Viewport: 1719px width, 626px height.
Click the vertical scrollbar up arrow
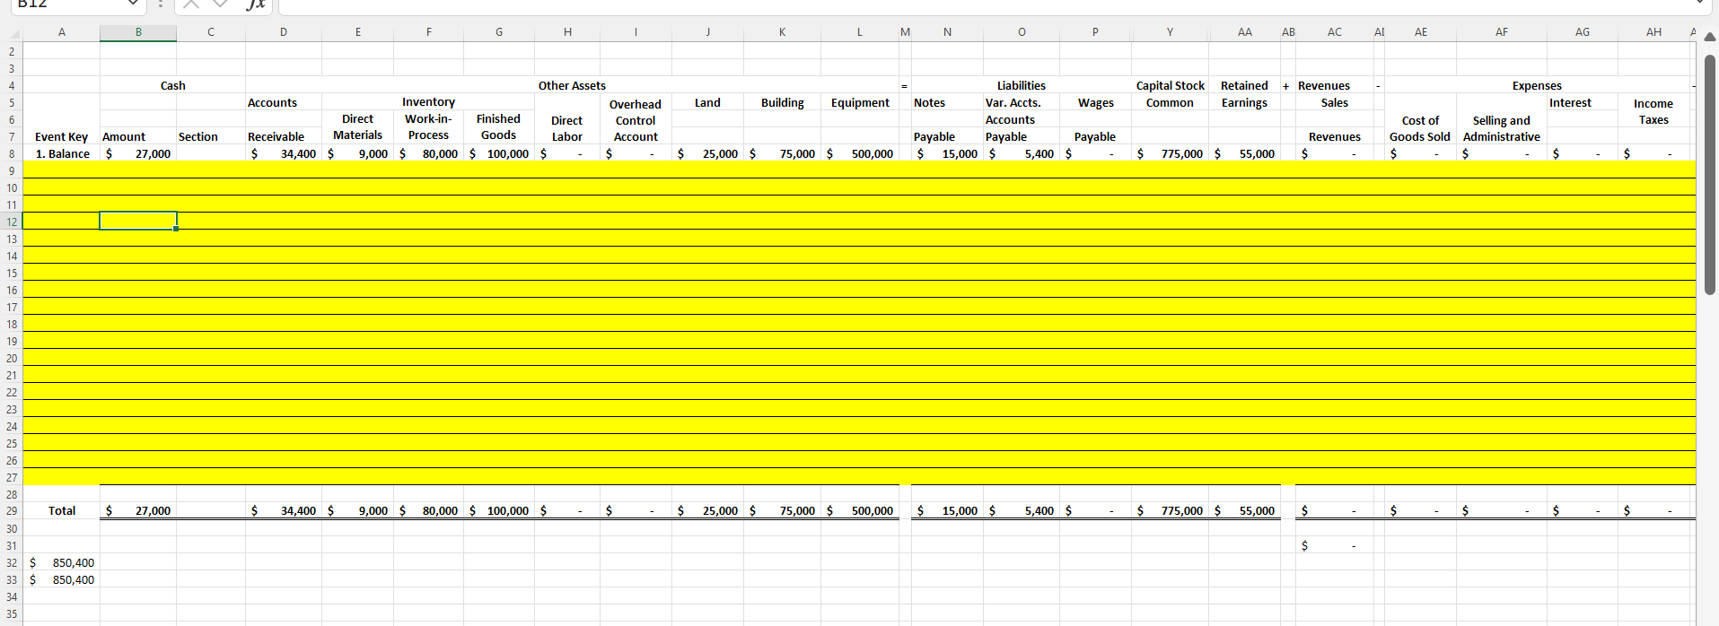[1709, 37]
